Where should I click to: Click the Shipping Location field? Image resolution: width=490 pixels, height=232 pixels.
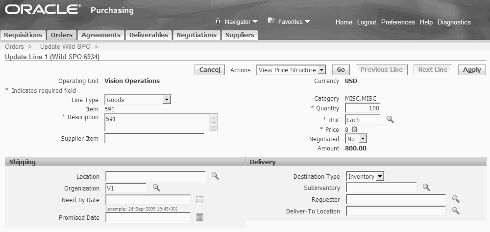click(155, 176)
